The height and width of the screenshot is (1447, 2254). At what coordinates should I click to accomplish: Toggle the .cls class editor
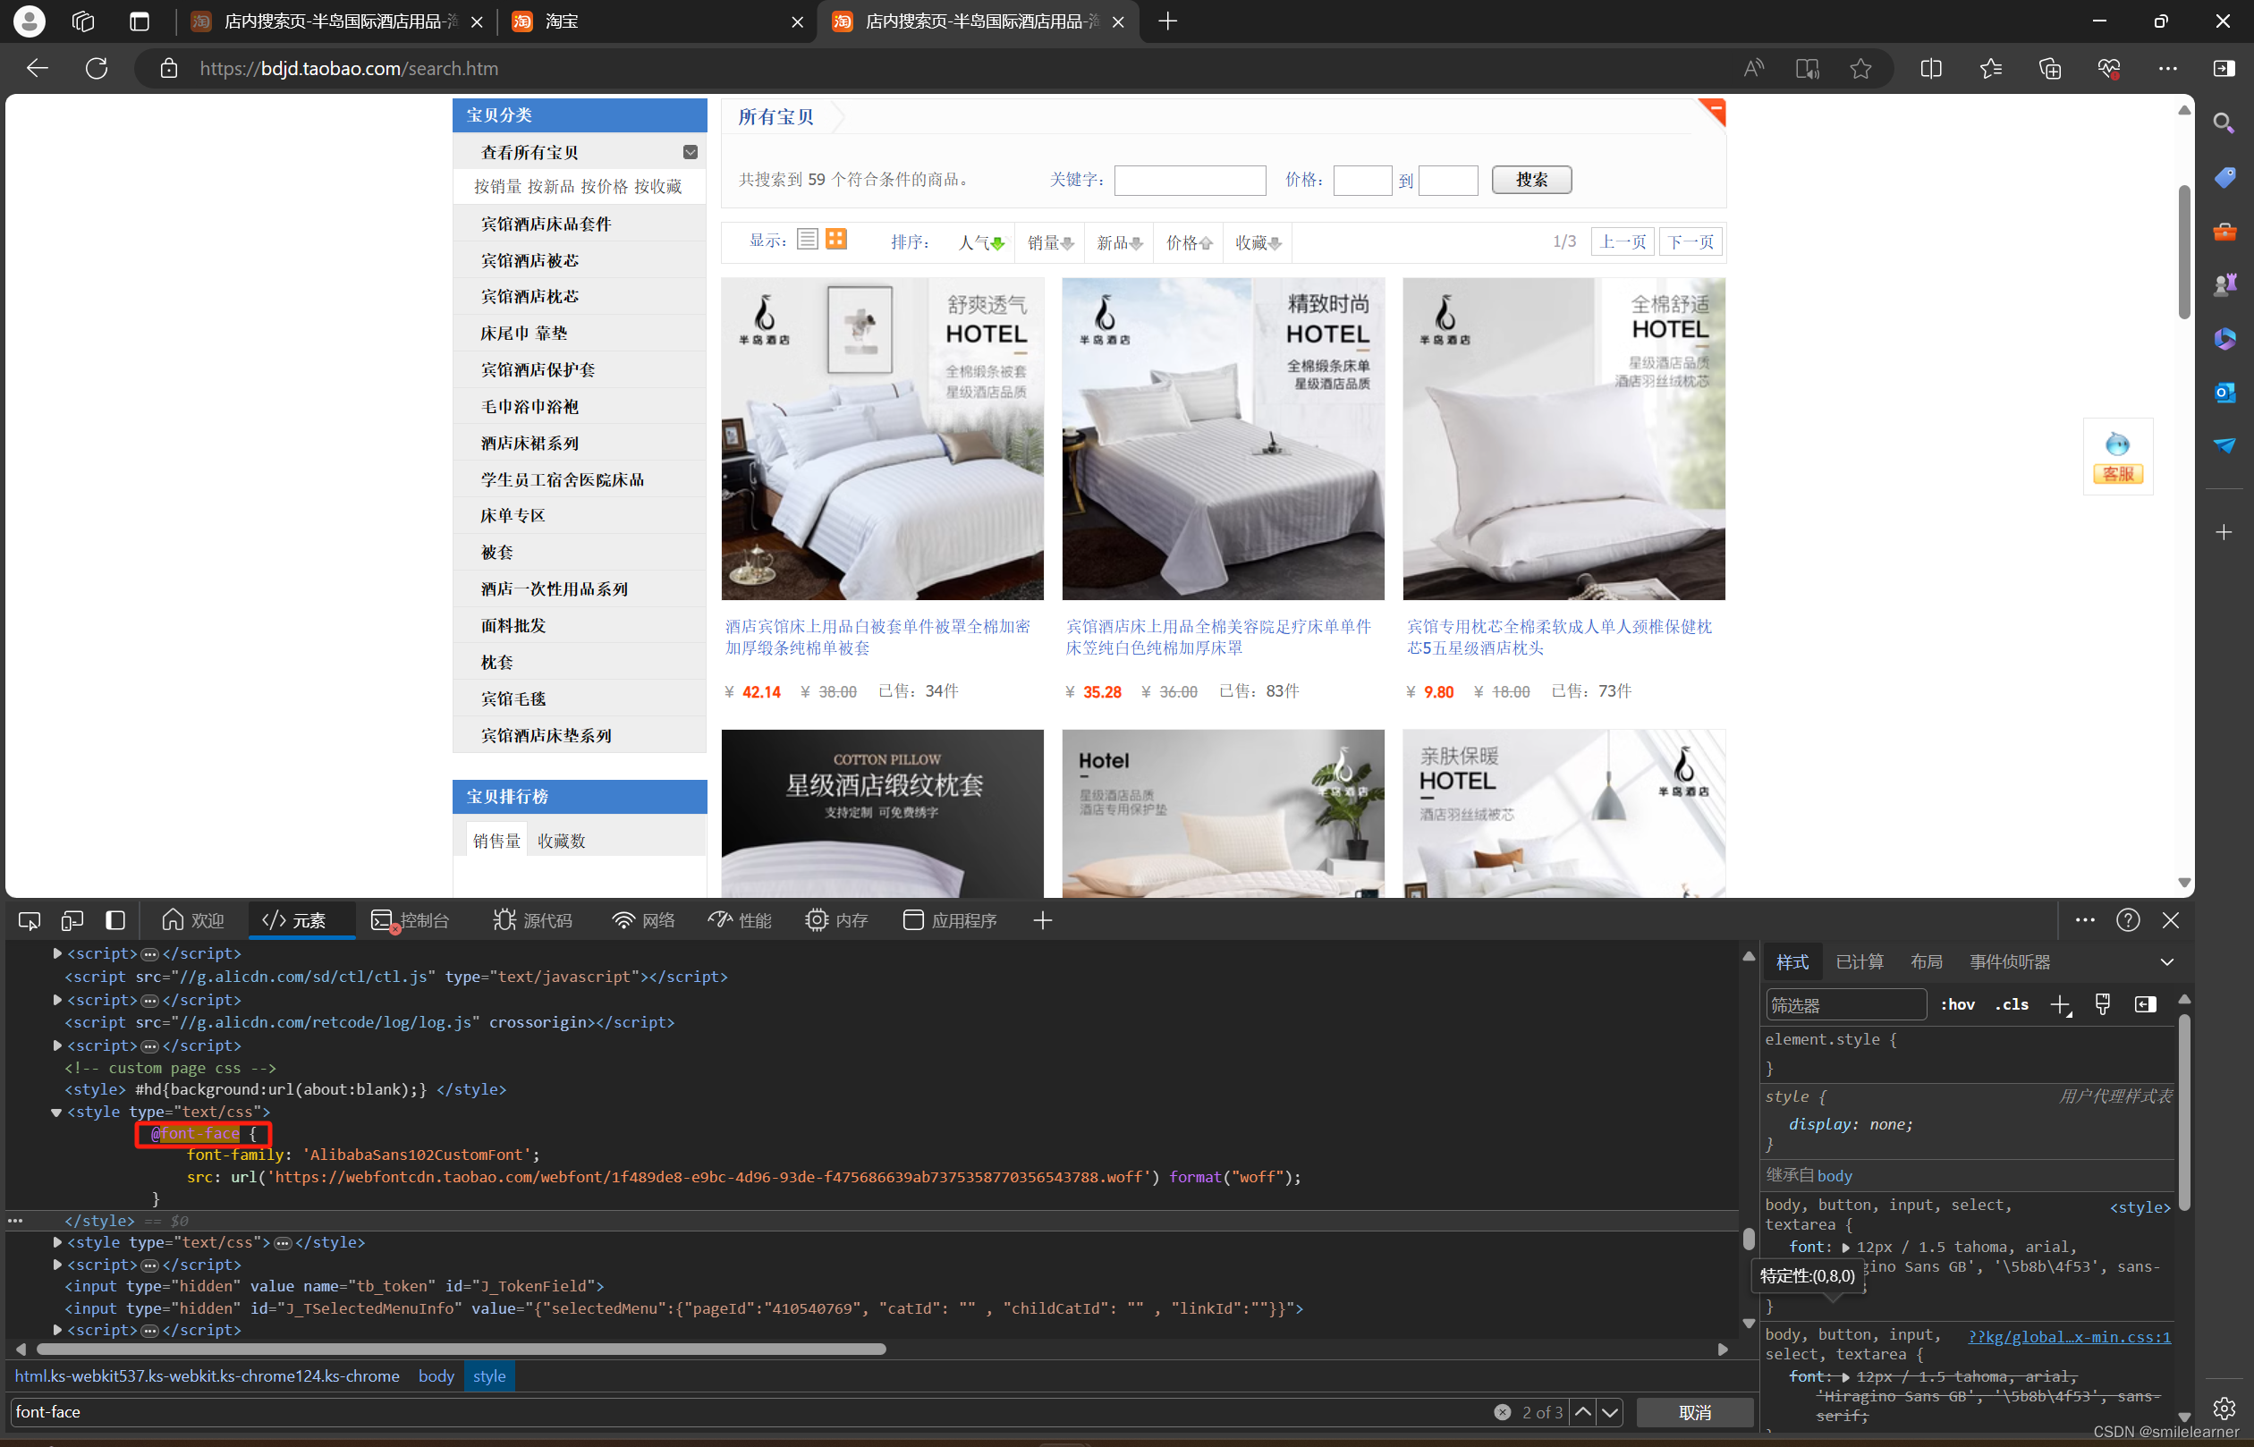coord(2012,1004)
